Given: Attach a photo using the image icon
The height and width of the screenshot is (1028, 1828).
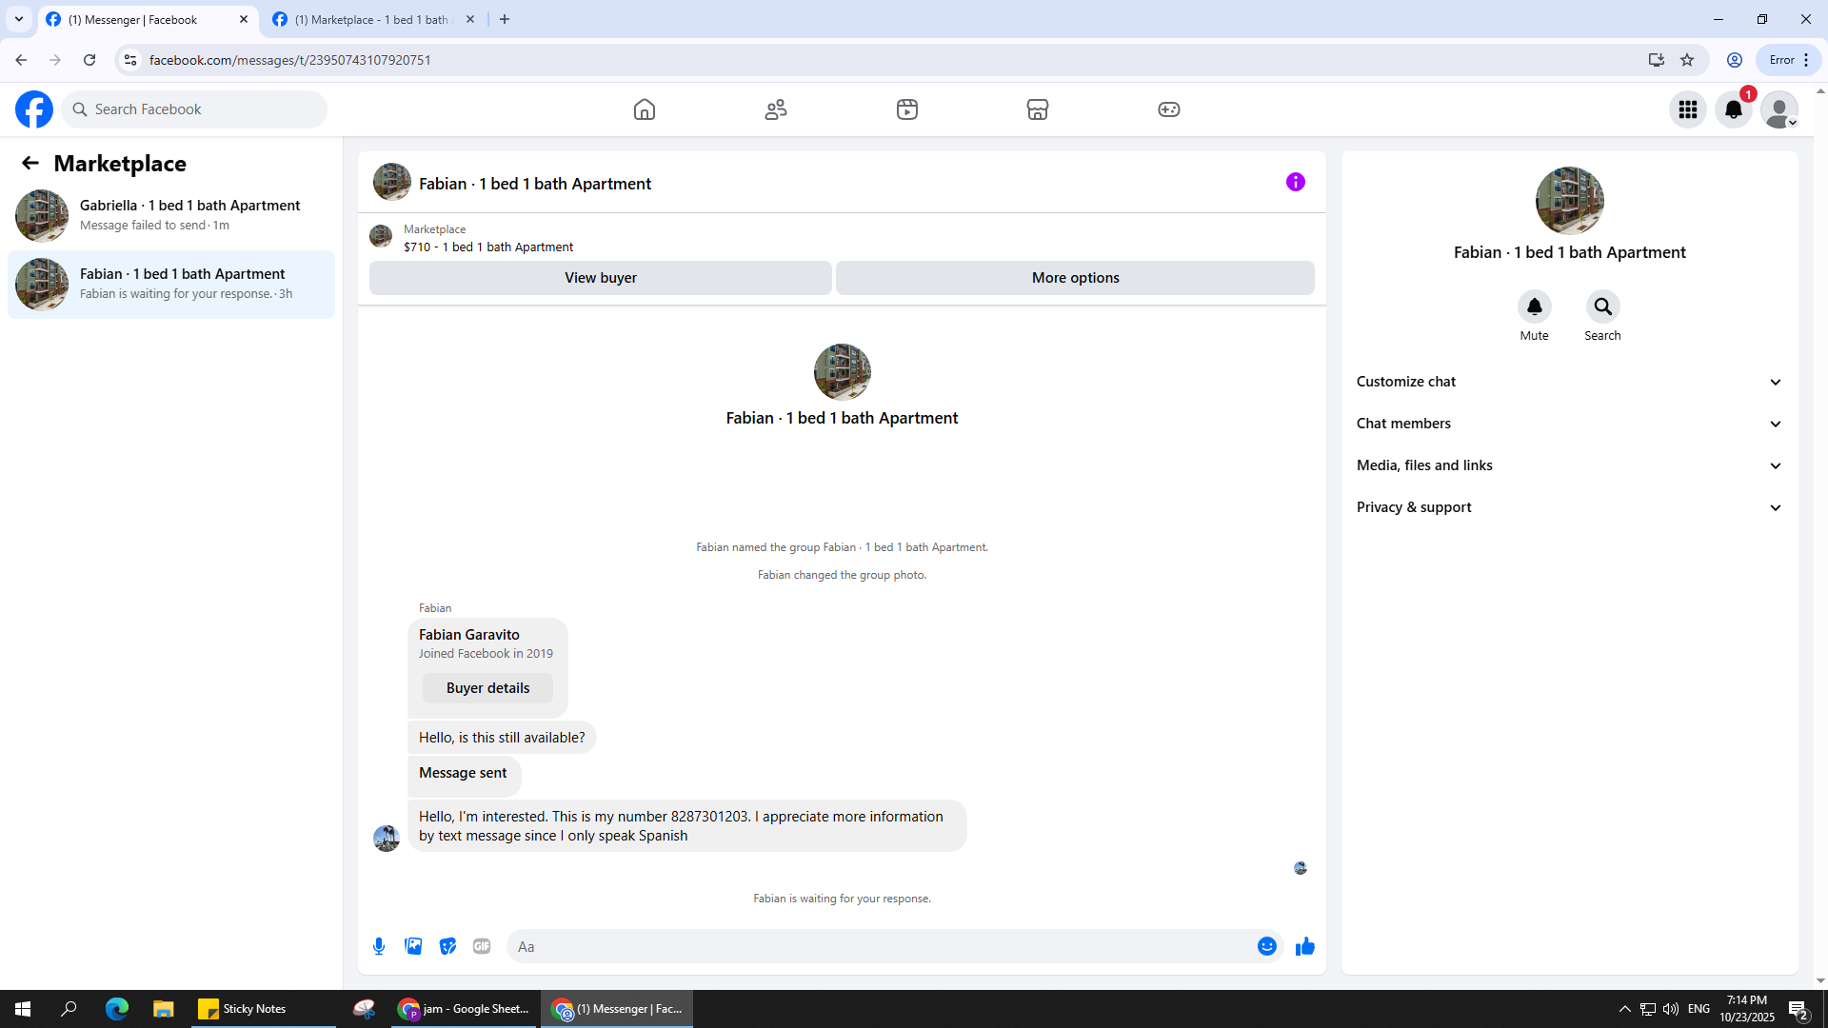Looking at the screenshot, I should point(413,946).
